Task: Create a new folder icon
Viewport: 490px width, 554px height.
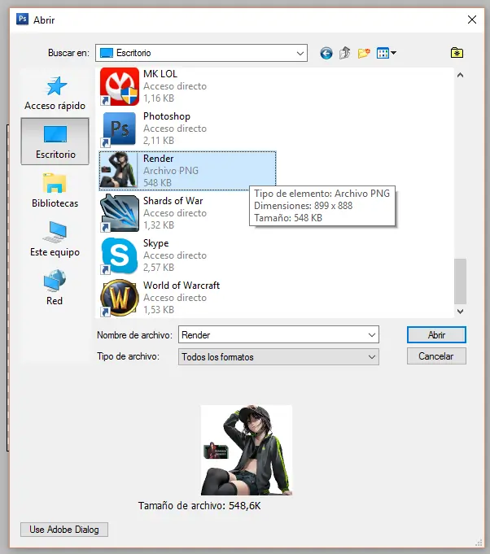Action: 364,53
